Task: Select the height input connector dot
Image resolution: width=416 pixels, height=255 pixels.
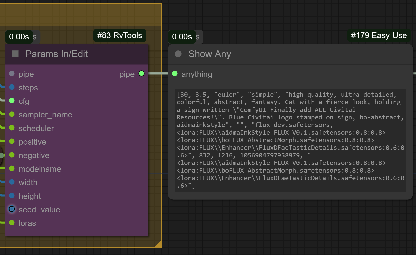Action: coord(12,196)
